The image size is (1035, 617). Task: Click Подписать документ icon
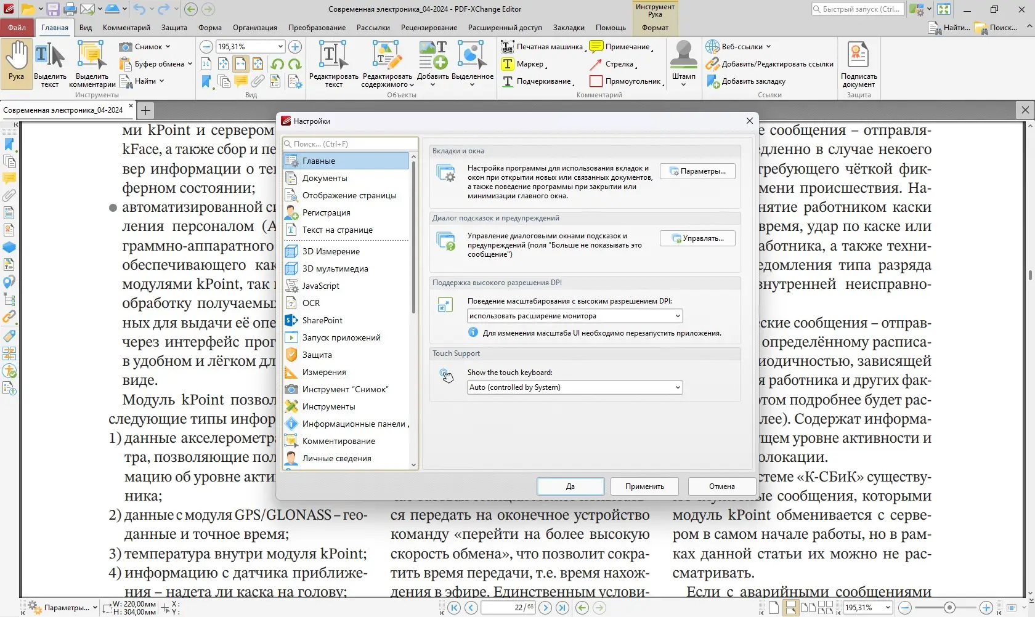(x=859, y=64)
